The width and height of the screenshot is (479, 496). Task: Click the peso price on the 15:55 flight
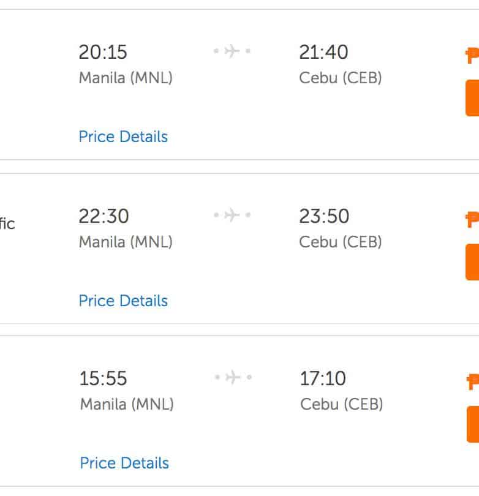(x=473, y=382)
